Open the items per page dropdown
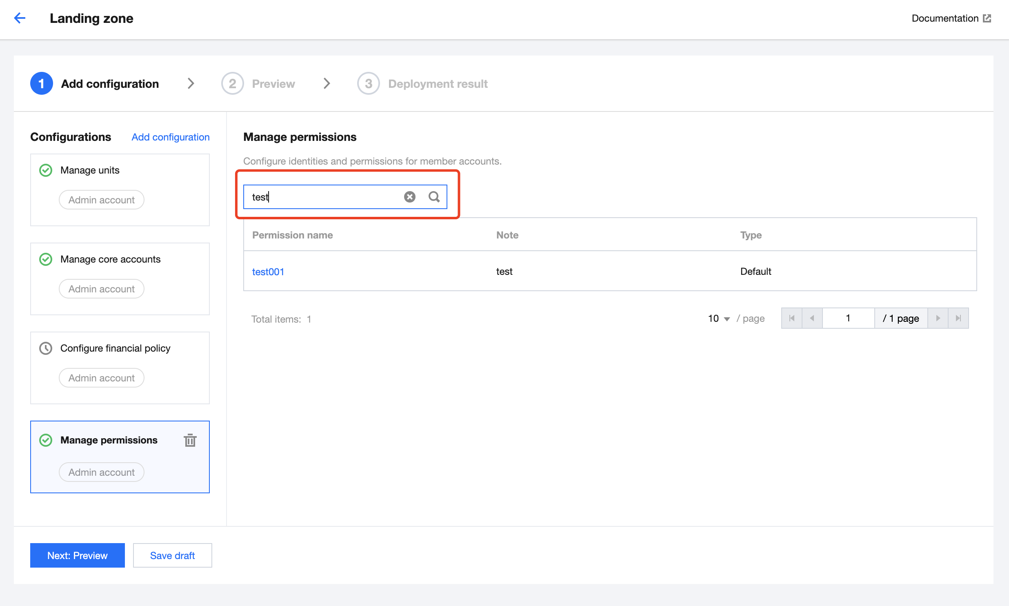1009x606 pixels. click(719, 319)
